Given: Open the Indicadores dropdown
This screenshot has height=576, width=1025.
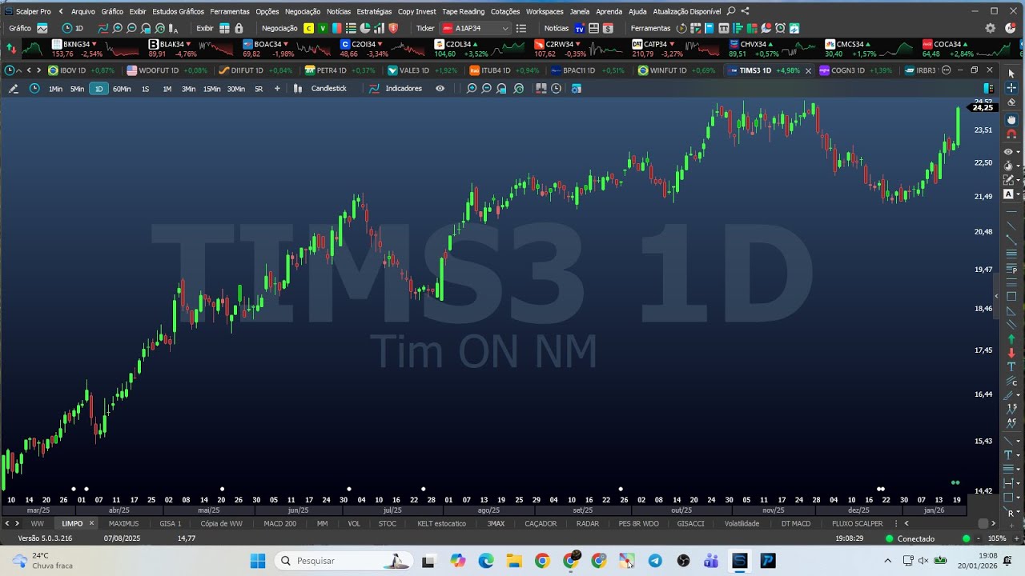Looking at the screenshot, I should 396,89.
